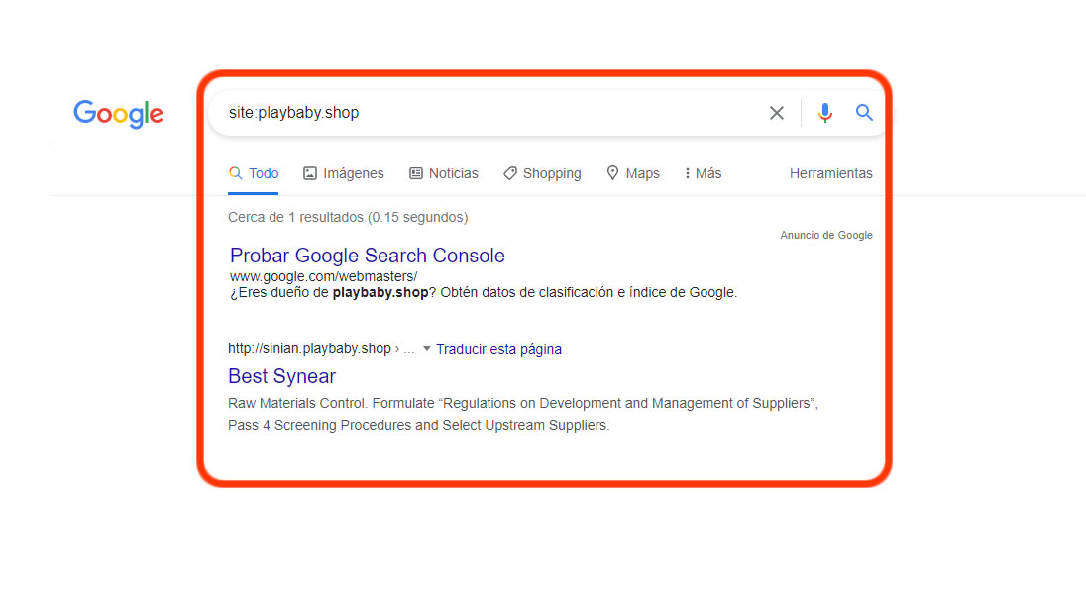Clear the search box with X icon

pyautogui.click(x=777, y=113)
